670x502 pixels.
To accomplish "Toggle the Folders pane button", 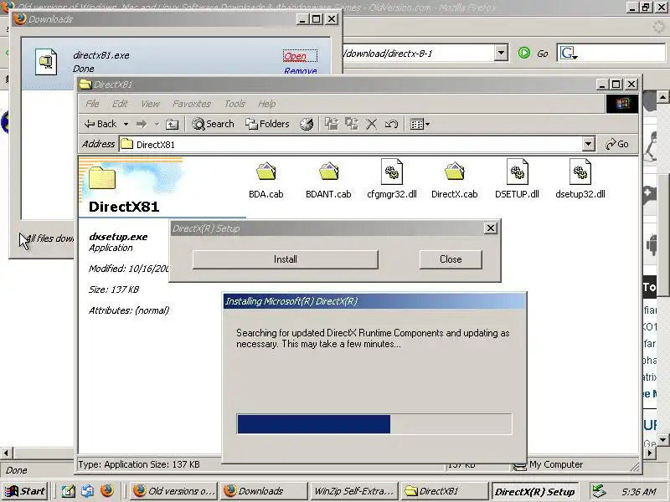I will coord(267,124).
